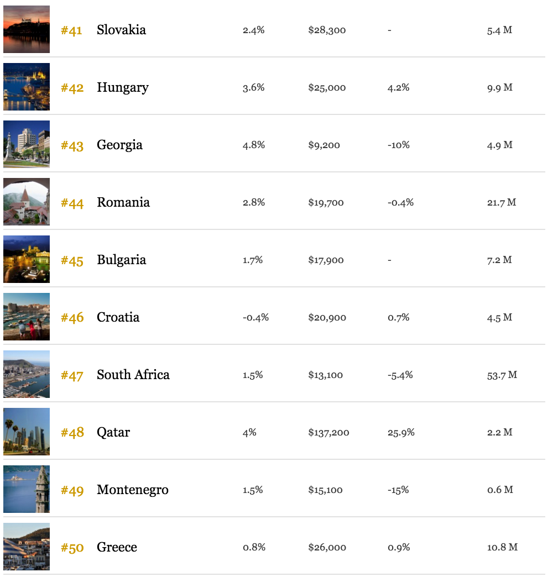Open the Qatar skyline thumbnail
Viewport: 553px width, 577px height.
[x=27, y=432]
